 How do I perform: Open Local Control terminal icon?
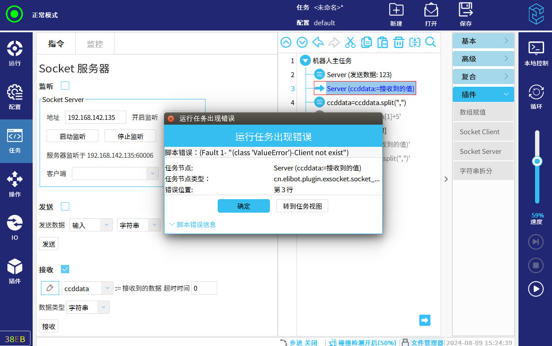coord(536,53)
